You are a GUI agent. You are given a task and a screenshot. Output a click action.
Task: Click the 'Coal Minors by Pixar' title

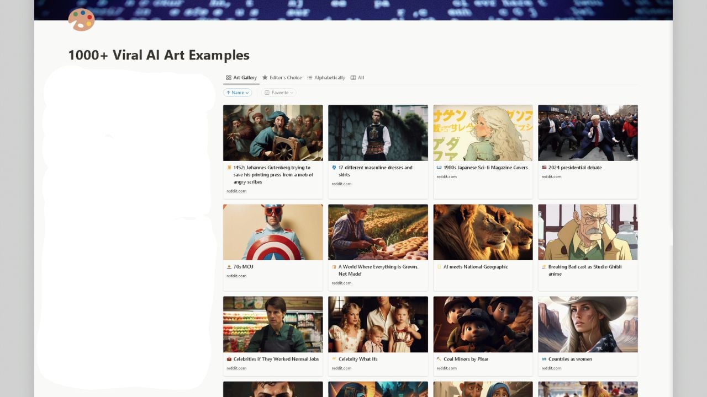tap(466, 359)
